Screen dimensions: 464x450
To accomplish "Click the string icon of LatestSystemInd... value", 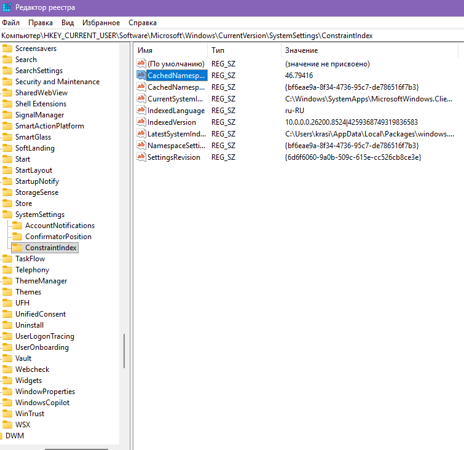I will [x=141, y=133].
